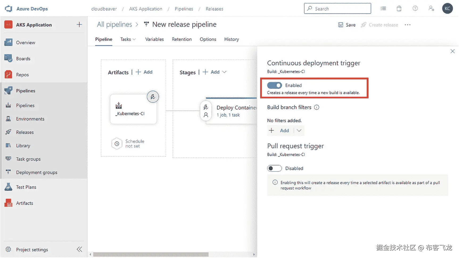Screen dimensions: 459x258
Task: Click the Save button
Action: tap(347, 25)
